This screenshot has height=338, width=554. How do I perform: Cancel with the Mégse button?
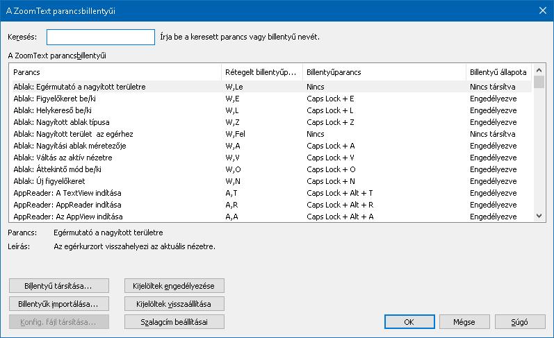(x=464, y=322)
